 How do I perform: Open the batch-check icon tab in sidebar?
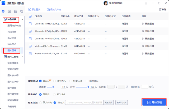tap(22, 11)
